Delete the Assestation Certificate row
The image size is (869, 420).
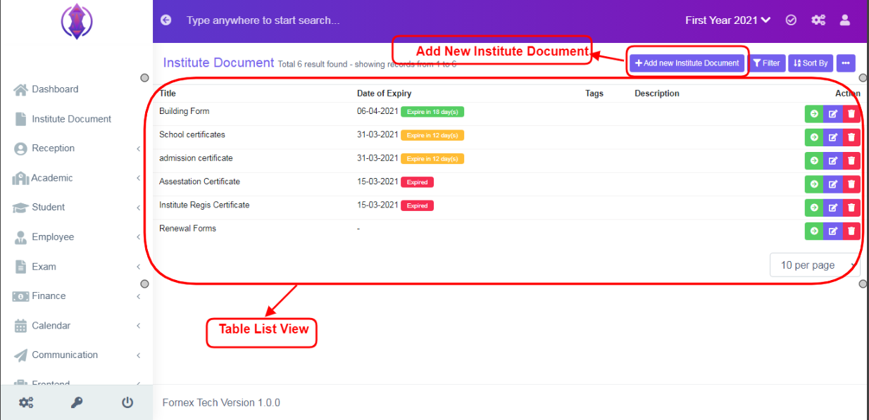(x=851, y=184)
